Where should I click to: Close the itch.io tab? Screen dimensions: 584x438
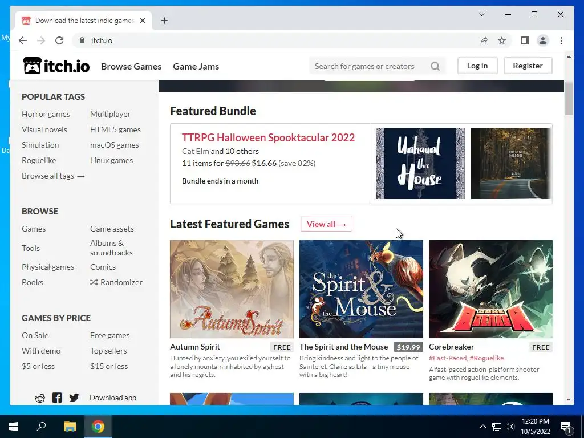pos(142,21)
